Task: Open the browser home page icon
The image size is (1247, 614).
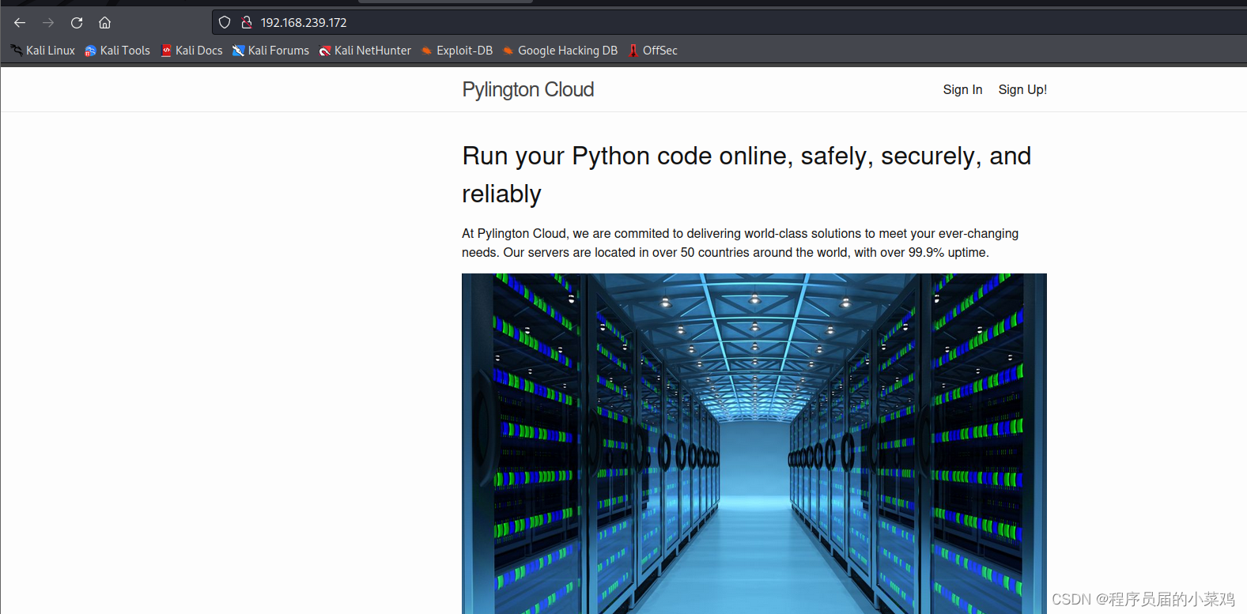Action: point(104,23)
